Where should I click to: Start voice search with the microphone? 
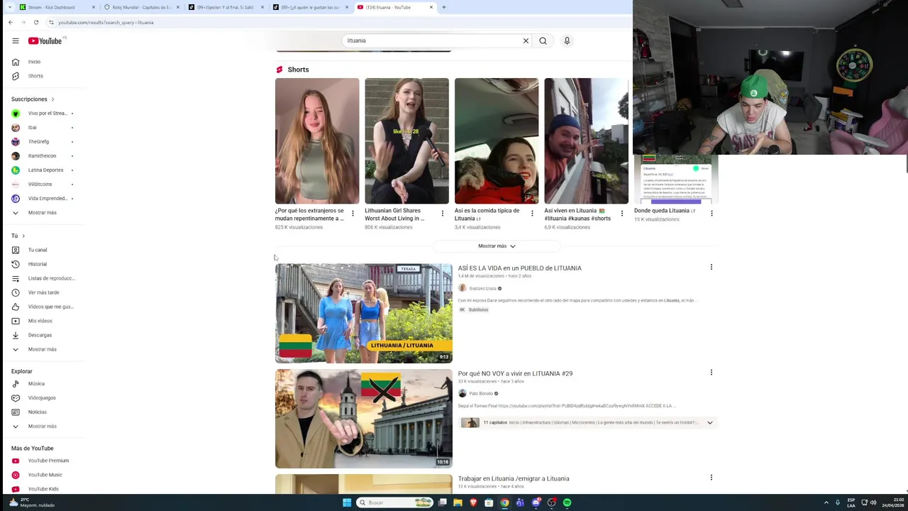pos(567,40)
